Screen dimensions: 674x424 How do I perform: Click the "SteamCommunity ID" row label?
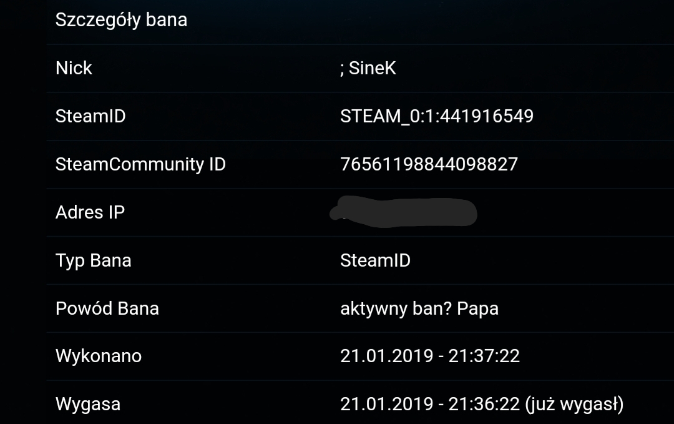pyautogui.click(x=140, y=164)
